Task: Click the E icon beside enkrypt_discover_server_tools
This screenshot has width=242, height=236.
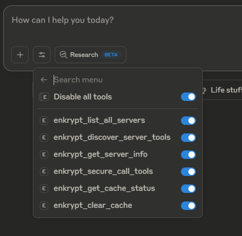Action: coord(44,138)
